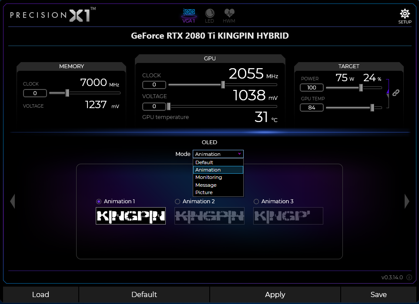Image resolution: width=419 pixels, height=304 pixels.
Task: Click the GPU voltage offset field
Action: click(x=154, y=106)
